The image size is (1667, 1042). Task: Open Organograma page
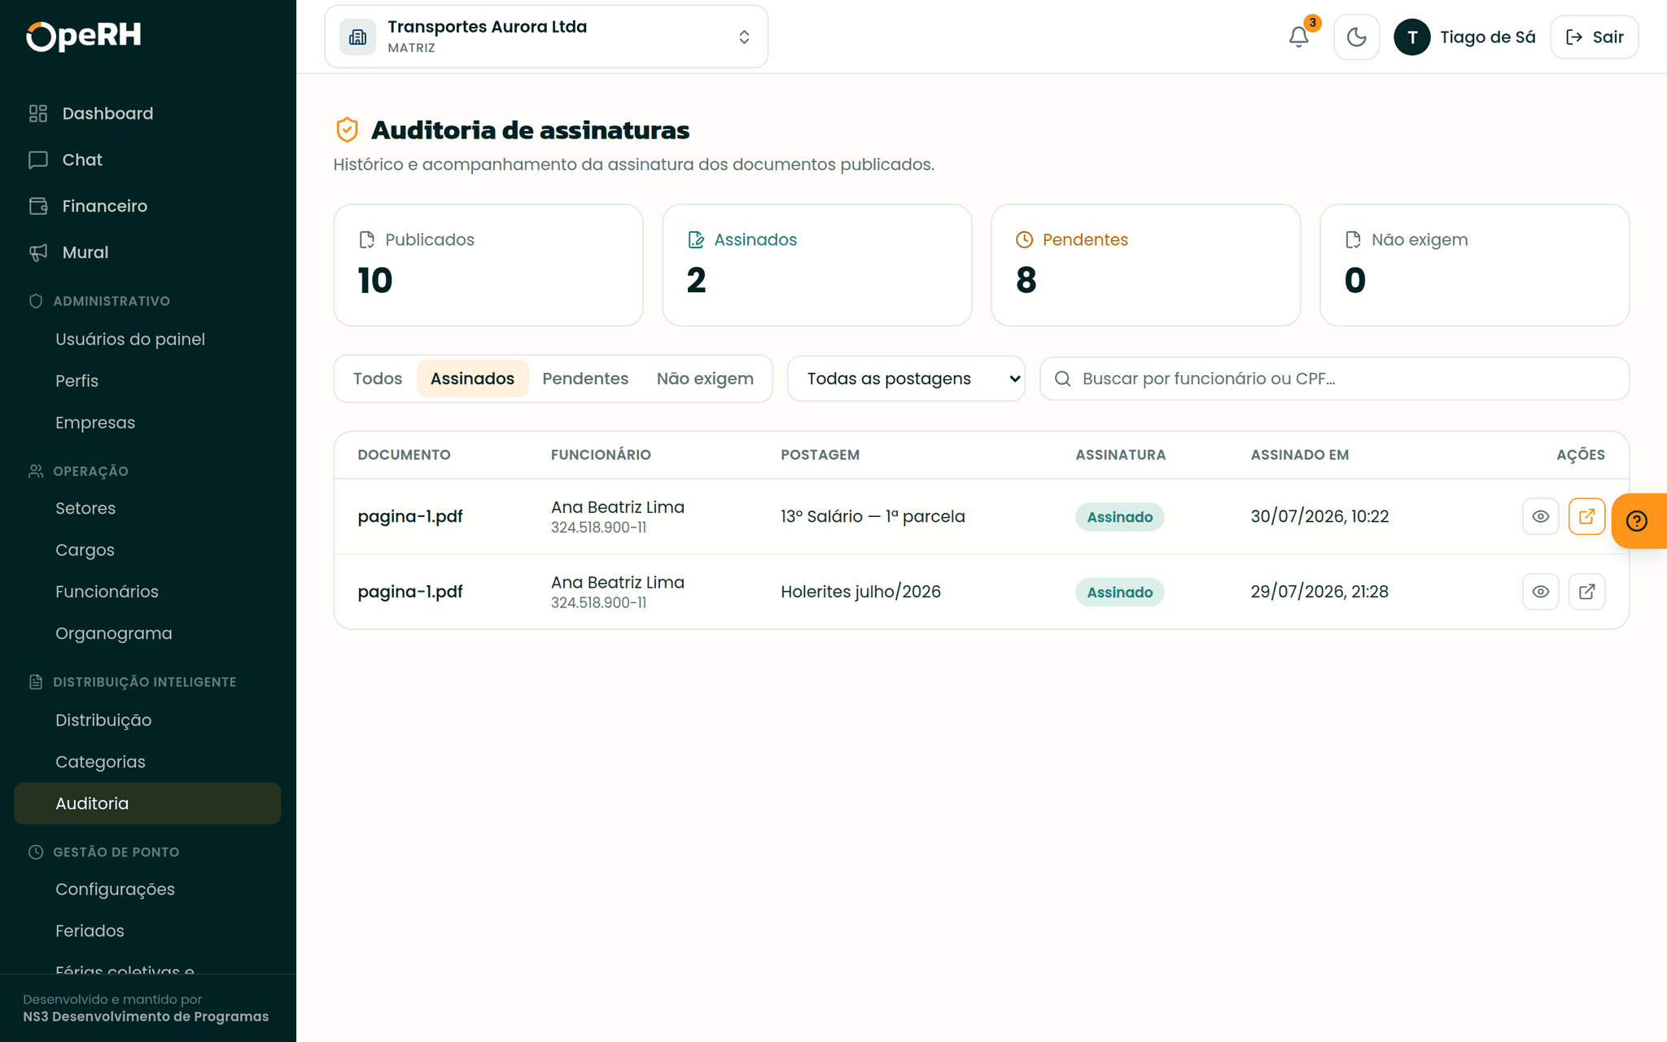[147, 633]
